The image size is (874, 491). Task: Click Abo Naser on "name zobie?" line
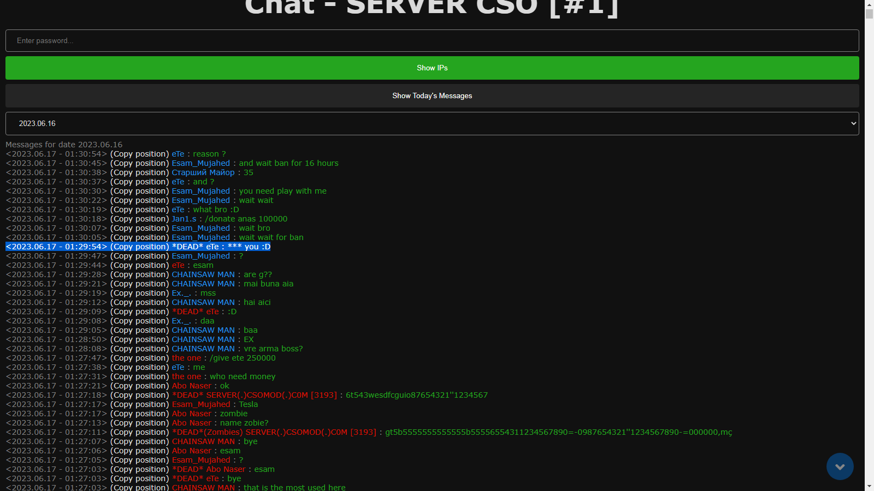click(191, 423)
